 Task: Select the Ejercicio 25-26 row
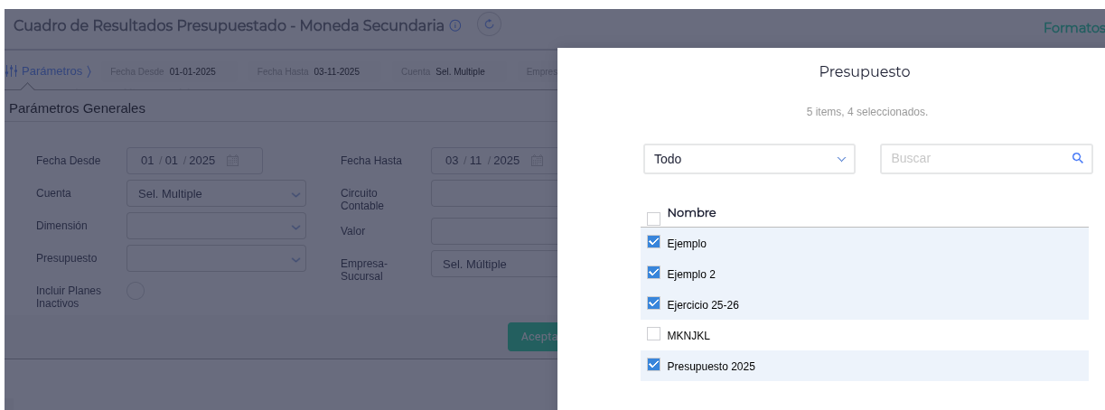coord(703,305)
